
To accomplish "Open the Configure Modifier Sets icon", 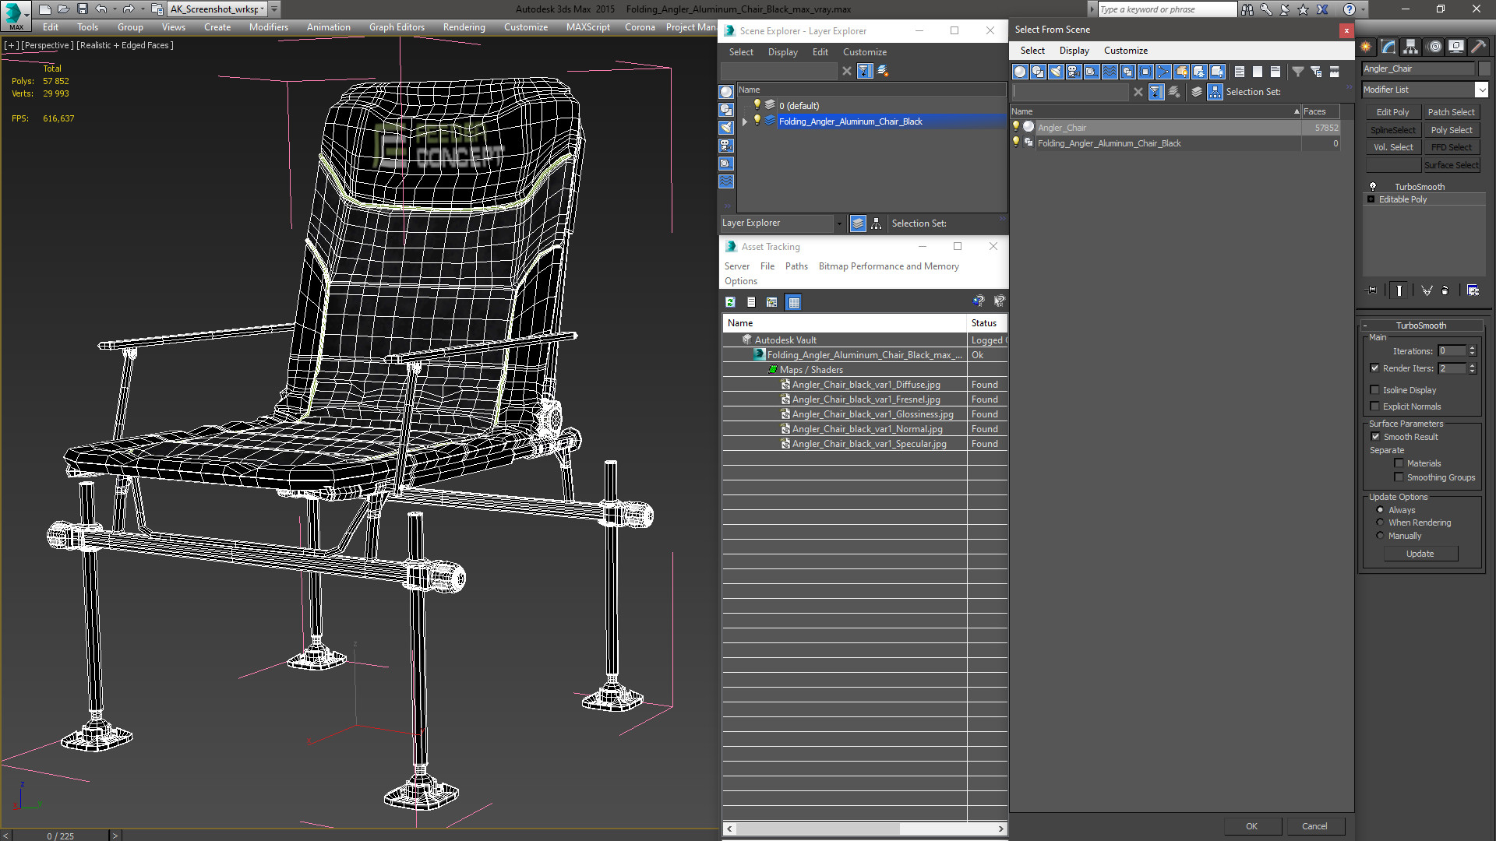I will (1473, 290).
